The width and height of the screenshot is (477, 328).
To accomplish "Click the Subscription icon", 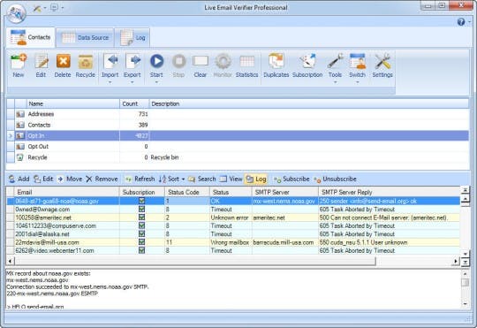I will [x=307, y=61].
